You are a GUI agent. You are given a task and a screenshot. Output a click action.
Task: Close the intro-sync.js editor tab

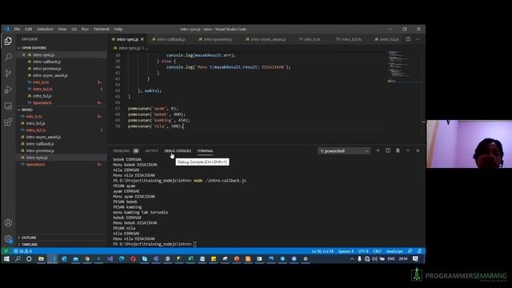point(142,39)
